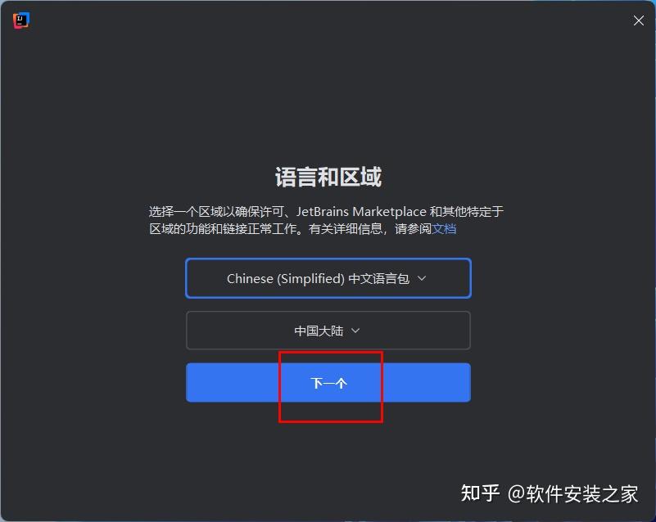This screenshot has height=522, width=656.
Task: Click the JetBrains Marketplace text in description
Action: [x=361, y=211]
